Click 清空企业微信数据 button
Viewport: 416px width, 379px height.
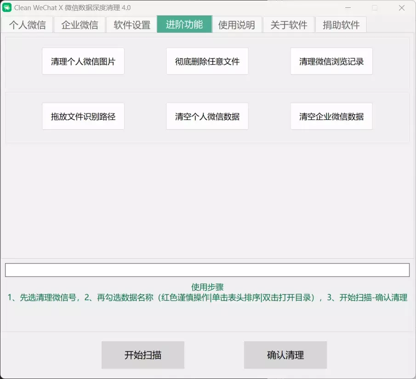331,116
